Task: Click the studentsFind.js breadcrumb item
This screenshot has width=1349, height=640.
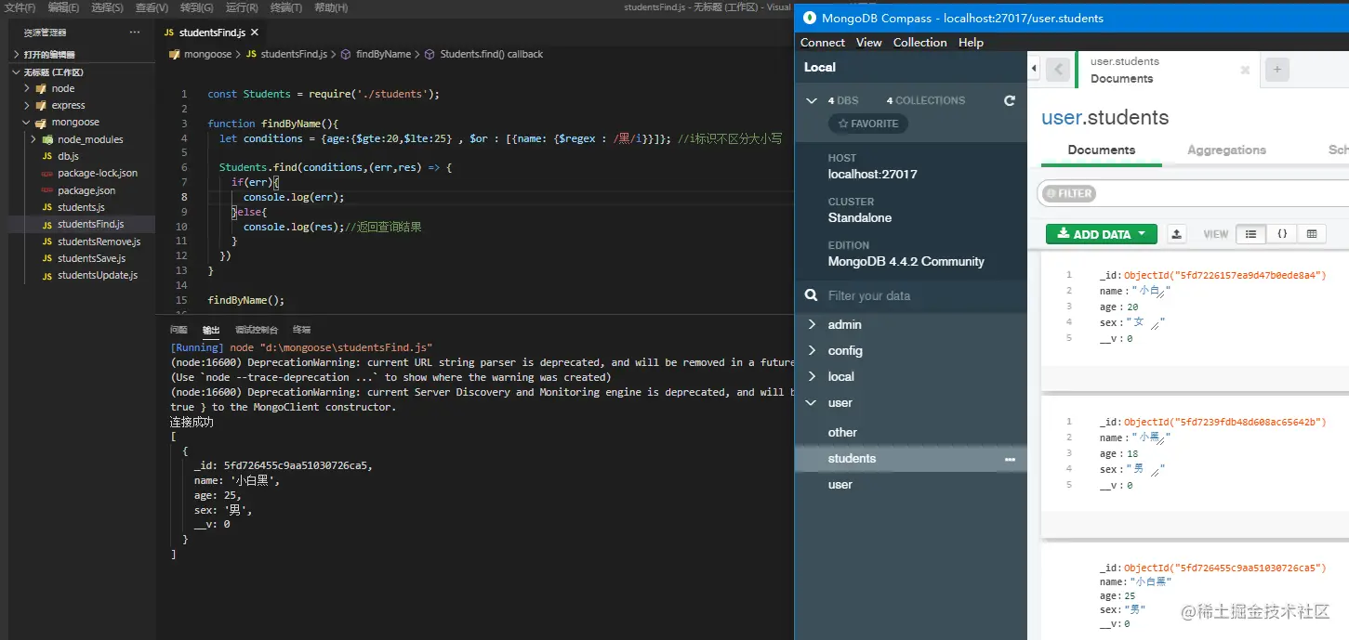Action: [x=294, y=55]
